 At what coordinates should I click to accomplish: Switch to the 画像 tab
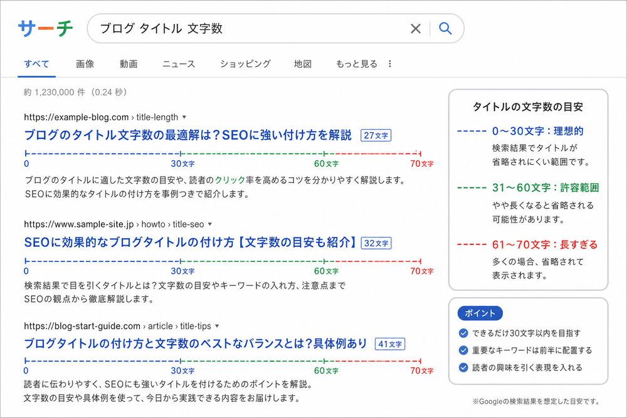click(85, 64)
